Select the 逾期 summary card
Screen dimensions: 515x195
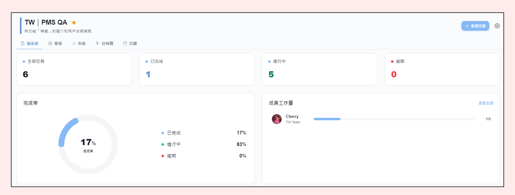pos(442,69)
